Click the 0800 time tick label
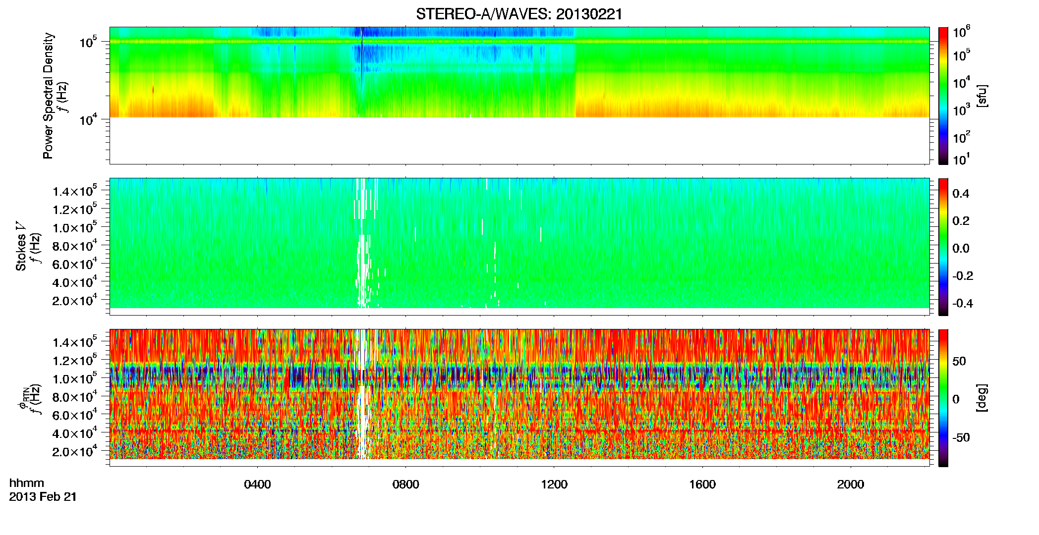 [x=405, y=484]
